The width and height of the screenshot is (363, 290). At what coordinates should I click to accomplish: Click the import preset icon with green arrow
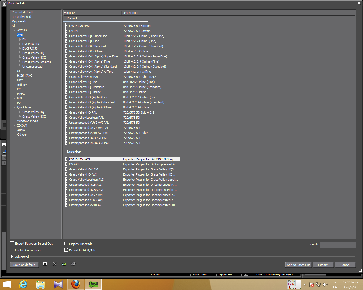coord(64,264)
